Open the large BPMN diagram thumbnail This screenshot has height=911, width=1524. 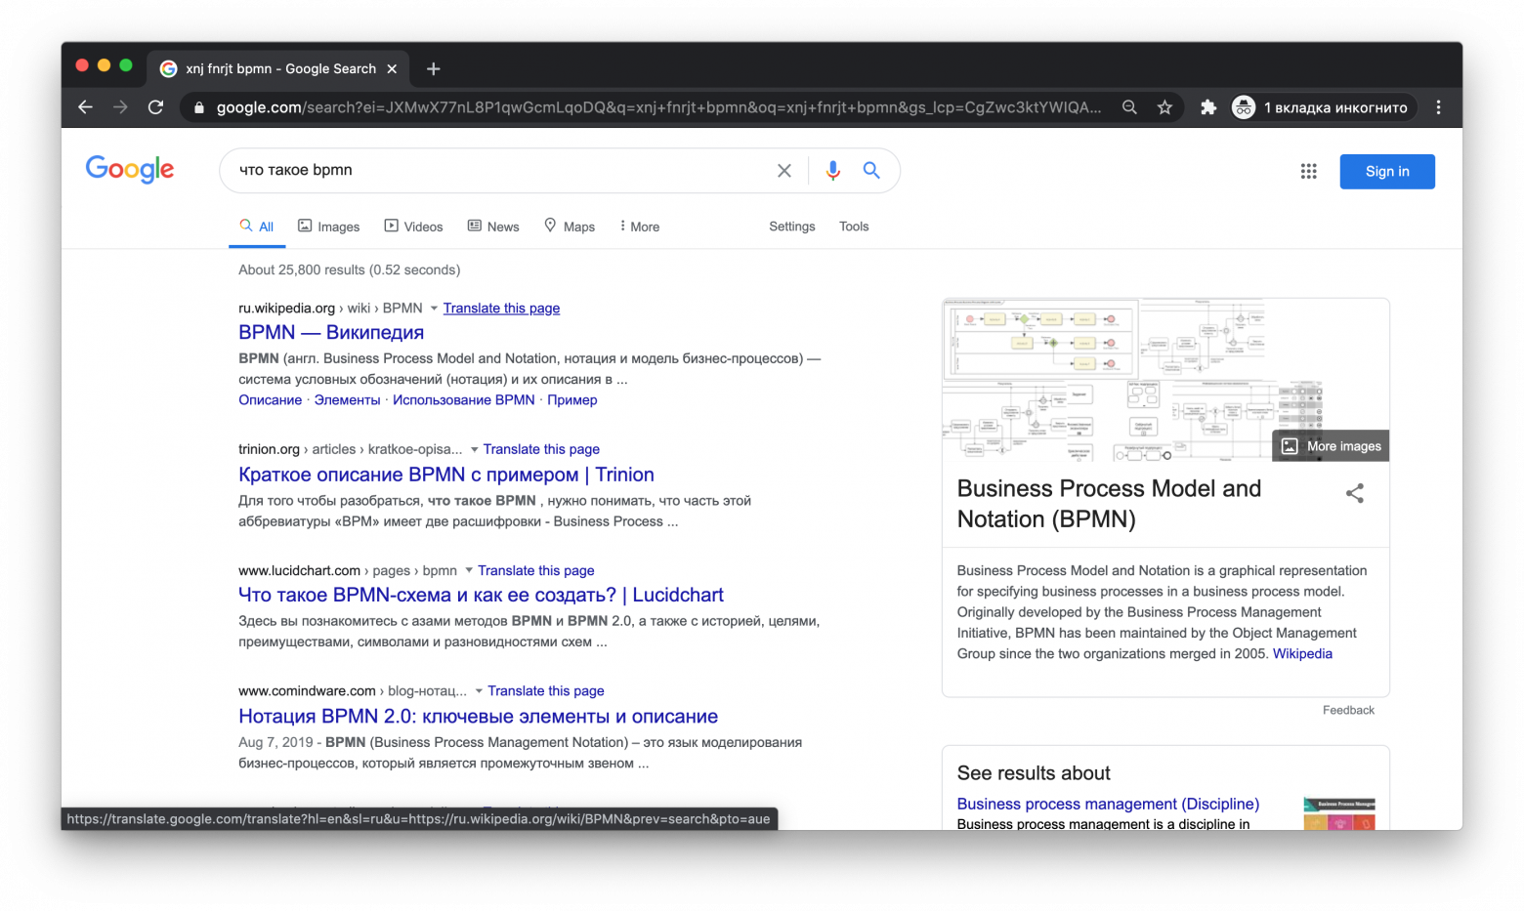(x=1040, y=339)
